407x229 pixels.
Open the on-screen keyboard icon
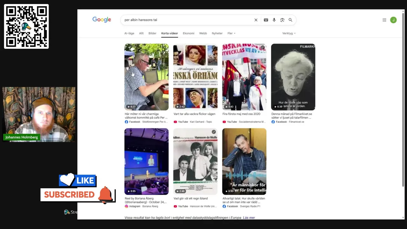[x=266, y=20]
